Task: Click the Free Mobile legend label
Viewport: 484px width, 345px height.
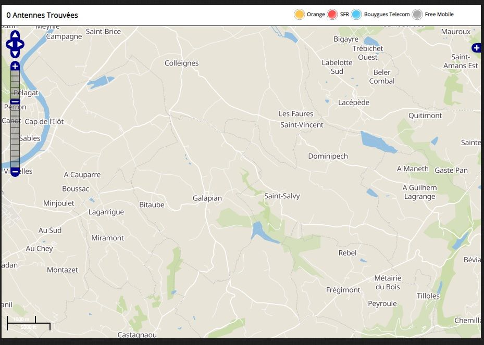Action: point(439,15)
